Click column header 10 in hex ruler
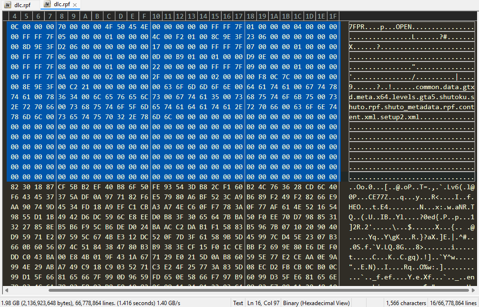 156,17
